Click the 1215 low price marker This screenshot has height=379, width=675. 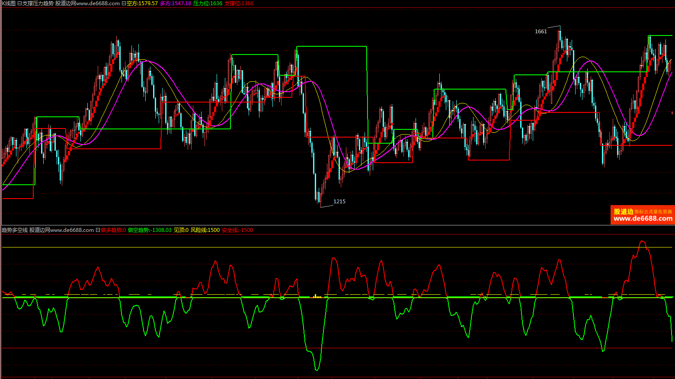click(x=339, y=202)
